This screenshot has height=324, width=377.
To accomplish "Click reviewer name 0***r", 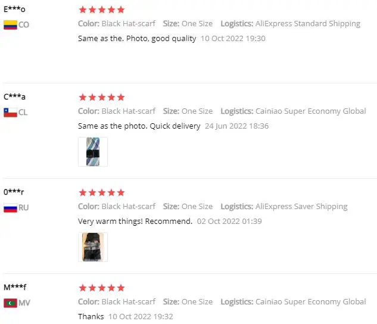I will tap(14, 192).
